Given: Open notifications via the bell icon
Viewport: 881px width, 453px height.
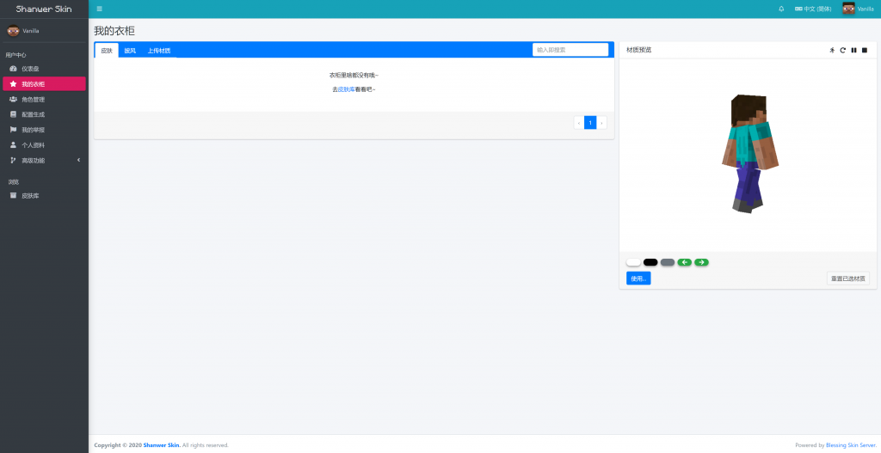Looking at the screenshot, I should [x=781, y=9].
